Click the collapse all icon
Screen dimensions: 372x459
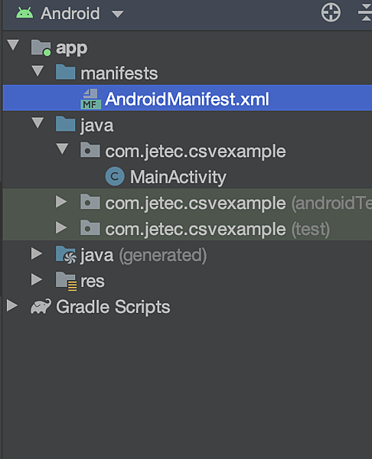click(x=366, y=12)
